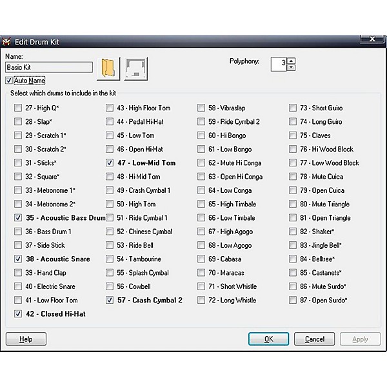Confirm with the OK button
This screenshot has width=387, height=387.
point(268,339)
